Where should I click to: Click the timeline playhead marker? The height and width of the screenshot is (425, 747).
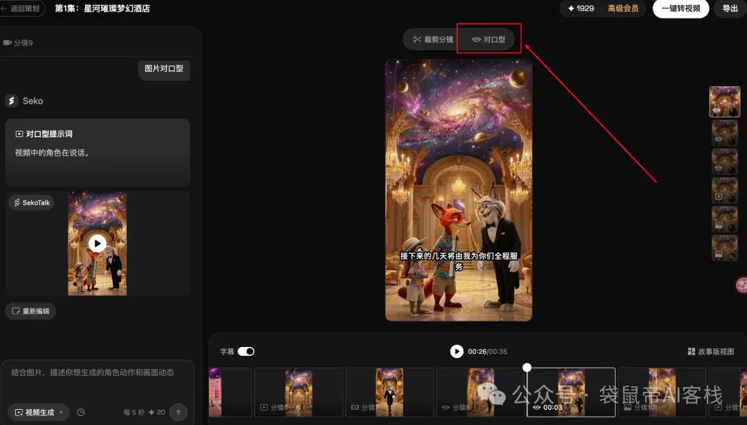tap(526, 368)
